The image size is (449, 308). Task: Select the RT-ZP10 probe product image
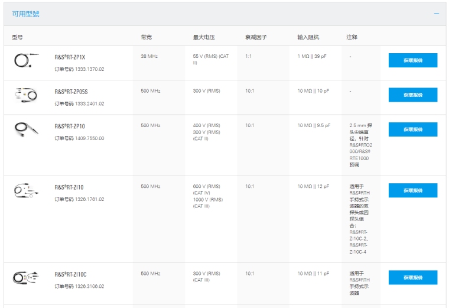point(26,129)
